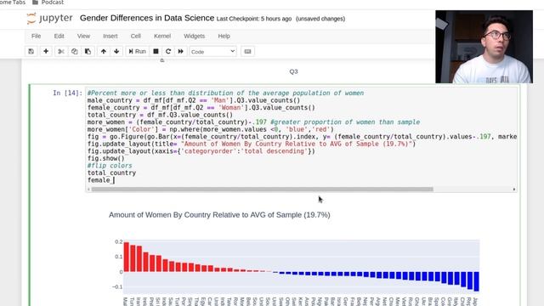Screen dimensions: 544x306
Task: Click the 0.2 y-axis label
Action: (x=119, y=241)
